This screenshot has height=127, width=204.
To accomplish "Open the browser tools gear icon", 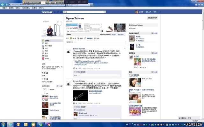I will tap(202, 5).
